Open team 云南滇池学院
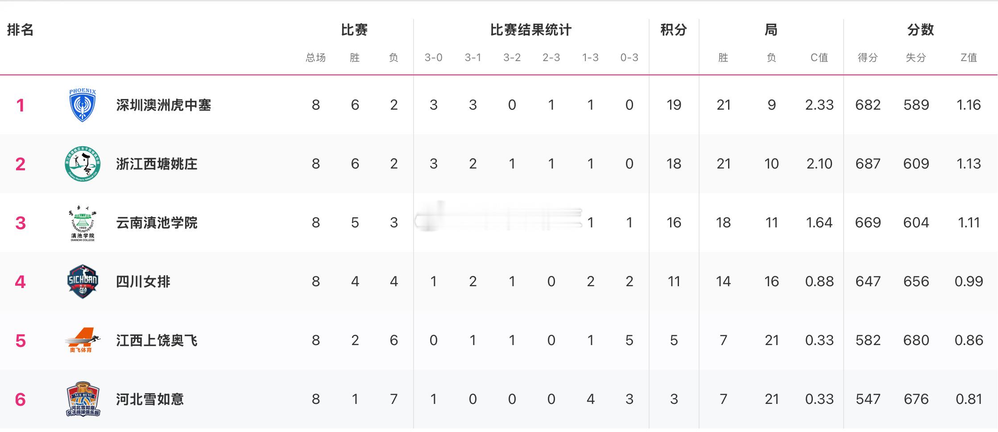The width and height of the screenshot is (998, 432). coord(157,223)
